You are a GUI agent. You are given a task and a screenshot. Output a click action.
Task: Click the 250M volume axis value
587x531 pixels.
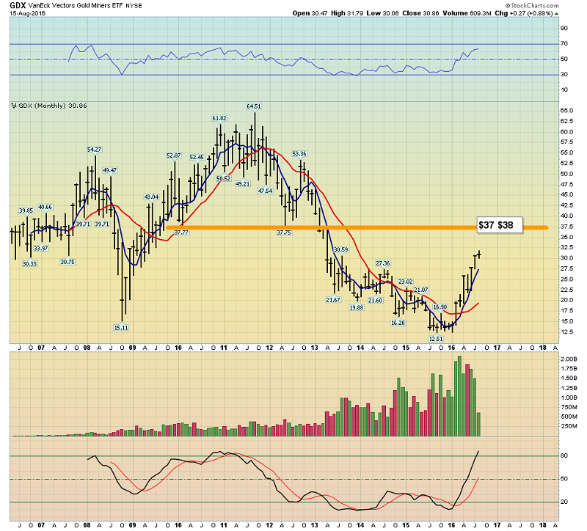click(x=569, y=426)
